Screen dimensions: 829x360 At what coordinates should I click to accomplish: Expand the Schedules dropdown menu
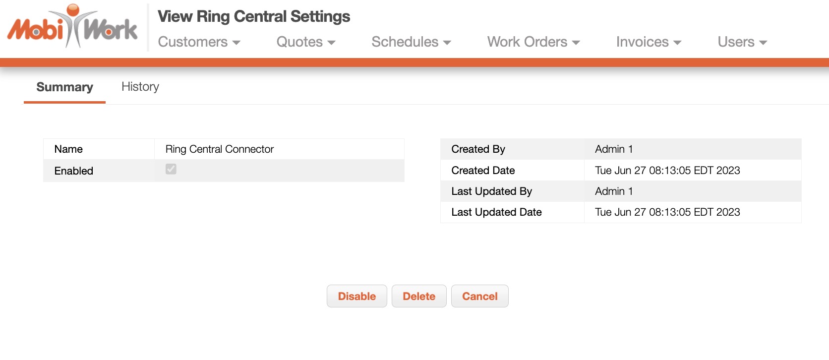(411, 42)
